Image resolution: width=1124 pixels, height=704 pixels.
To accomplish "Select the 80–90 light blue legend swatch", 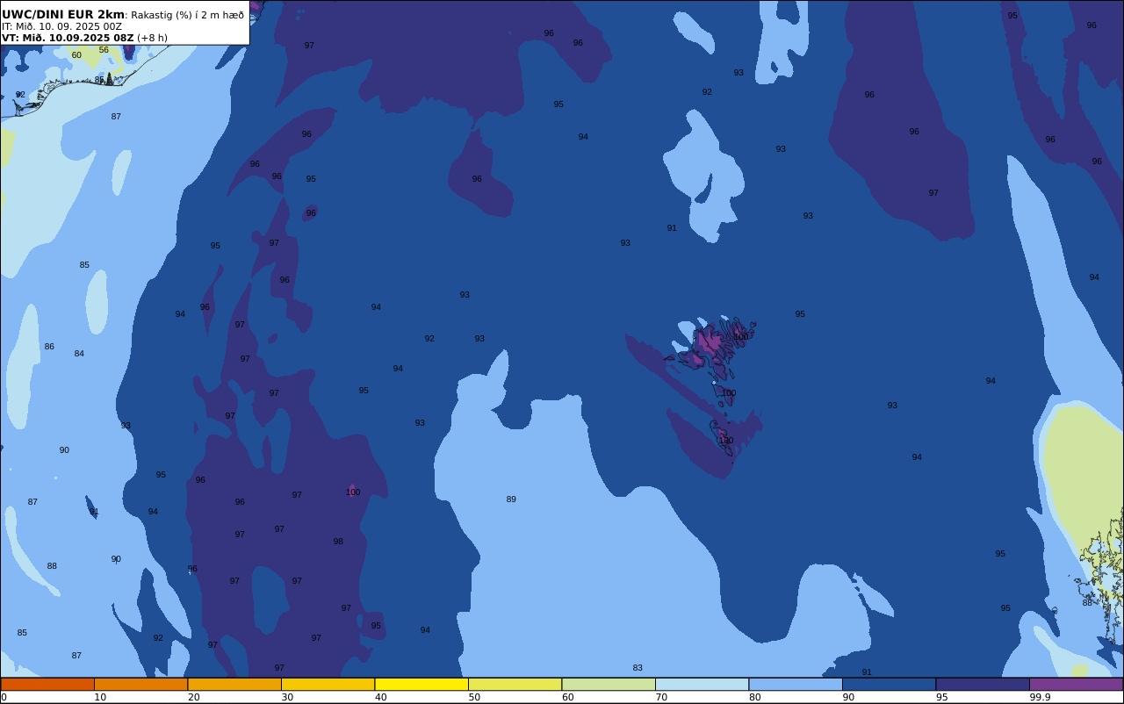I will 796,684.
